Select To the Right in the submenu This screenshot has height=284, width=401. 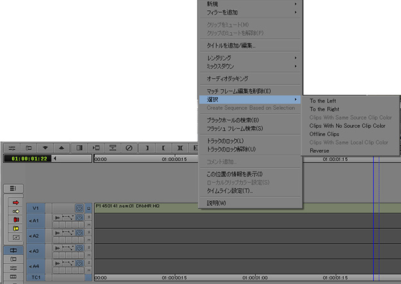(350, 109)
